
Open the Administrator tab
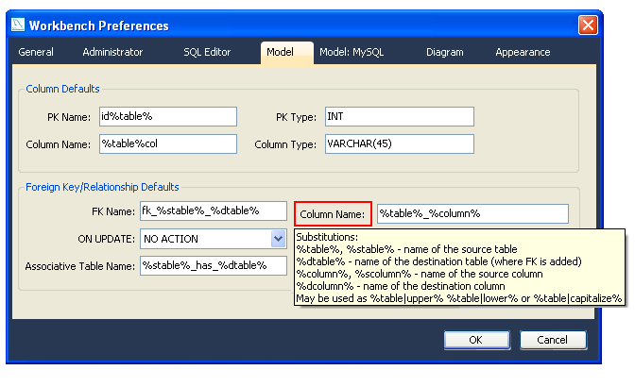(x=112, y=53)
